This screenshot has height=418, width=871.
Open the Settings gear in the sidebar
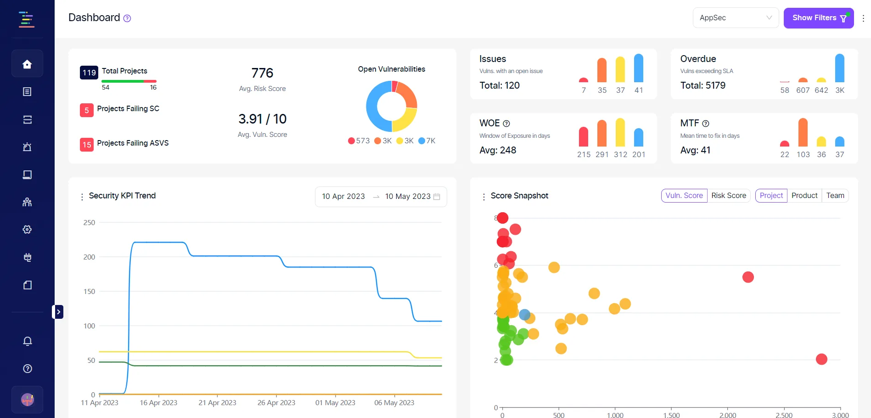click(27, 229)
